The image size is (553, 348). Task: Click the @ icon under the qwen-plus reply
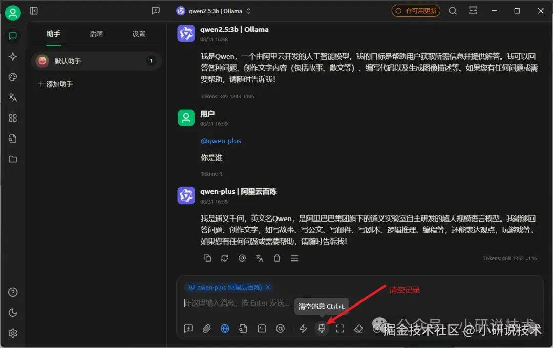coord(242,258)
